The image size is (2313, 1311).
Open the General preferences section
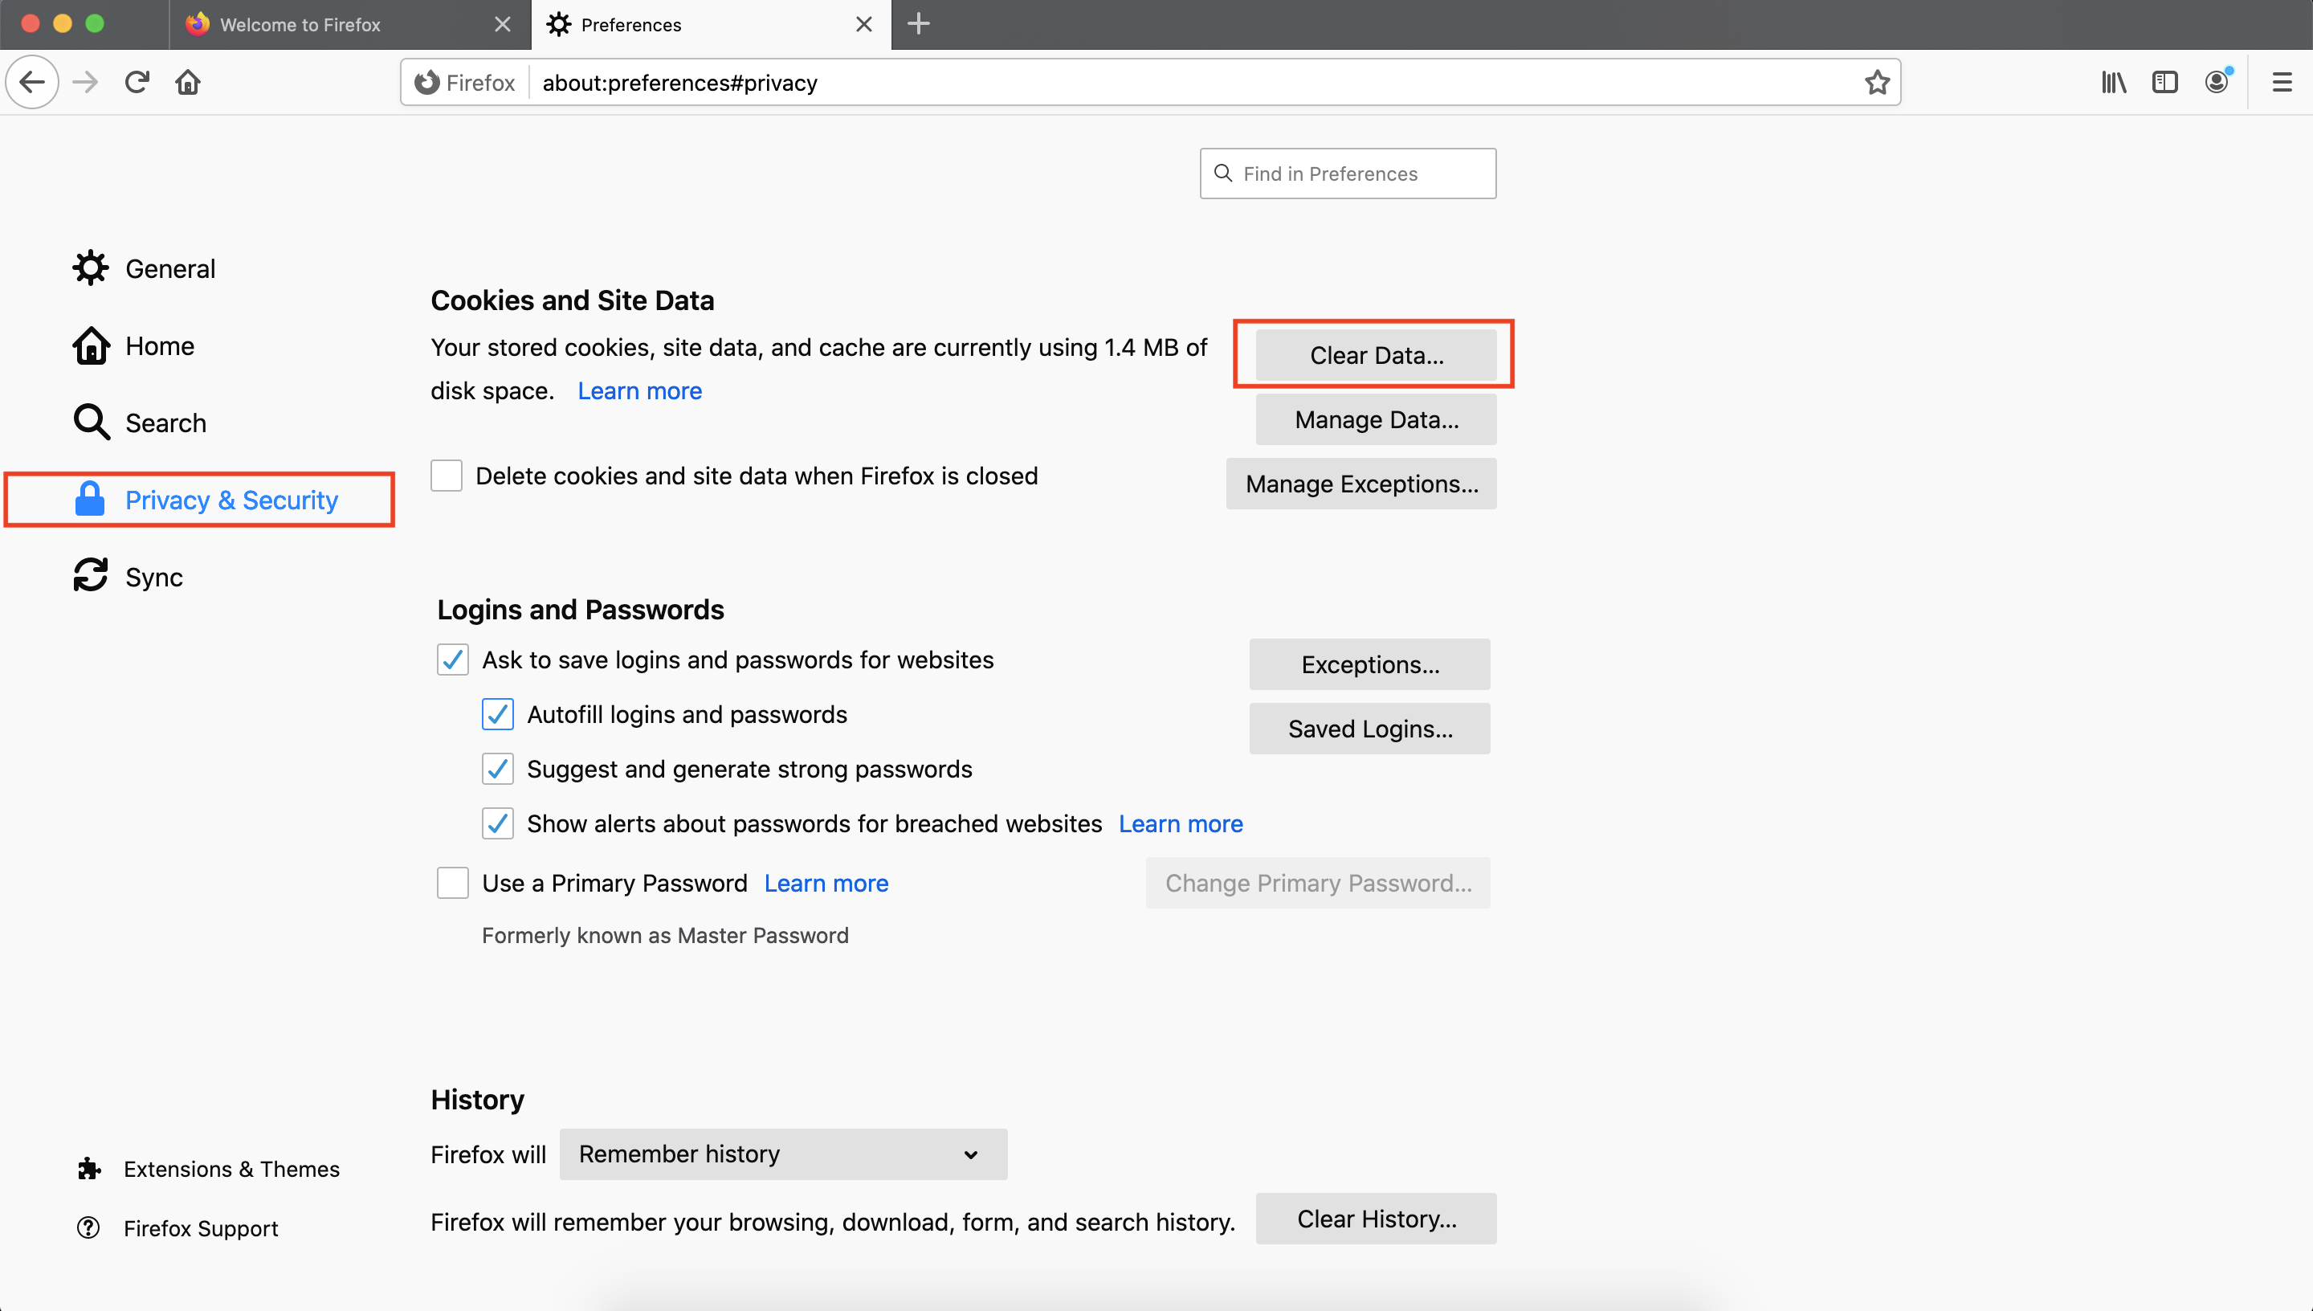tap(170, 268)
